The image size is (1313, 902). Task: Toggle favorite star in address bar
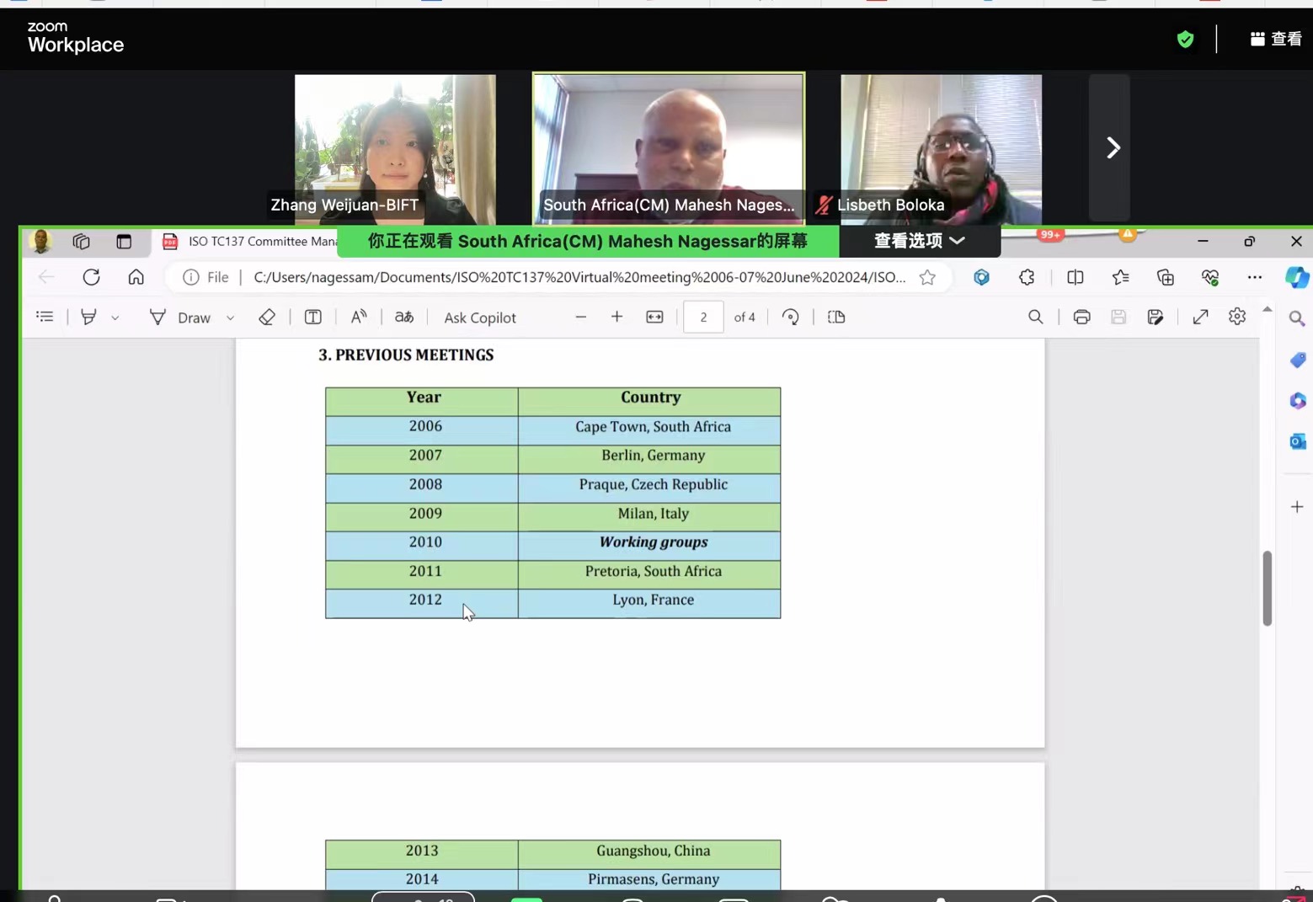click(927, 278)
